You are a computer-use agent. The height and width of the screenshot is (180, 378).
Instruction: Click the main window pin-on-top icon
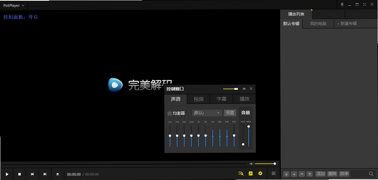pos(342,5)
